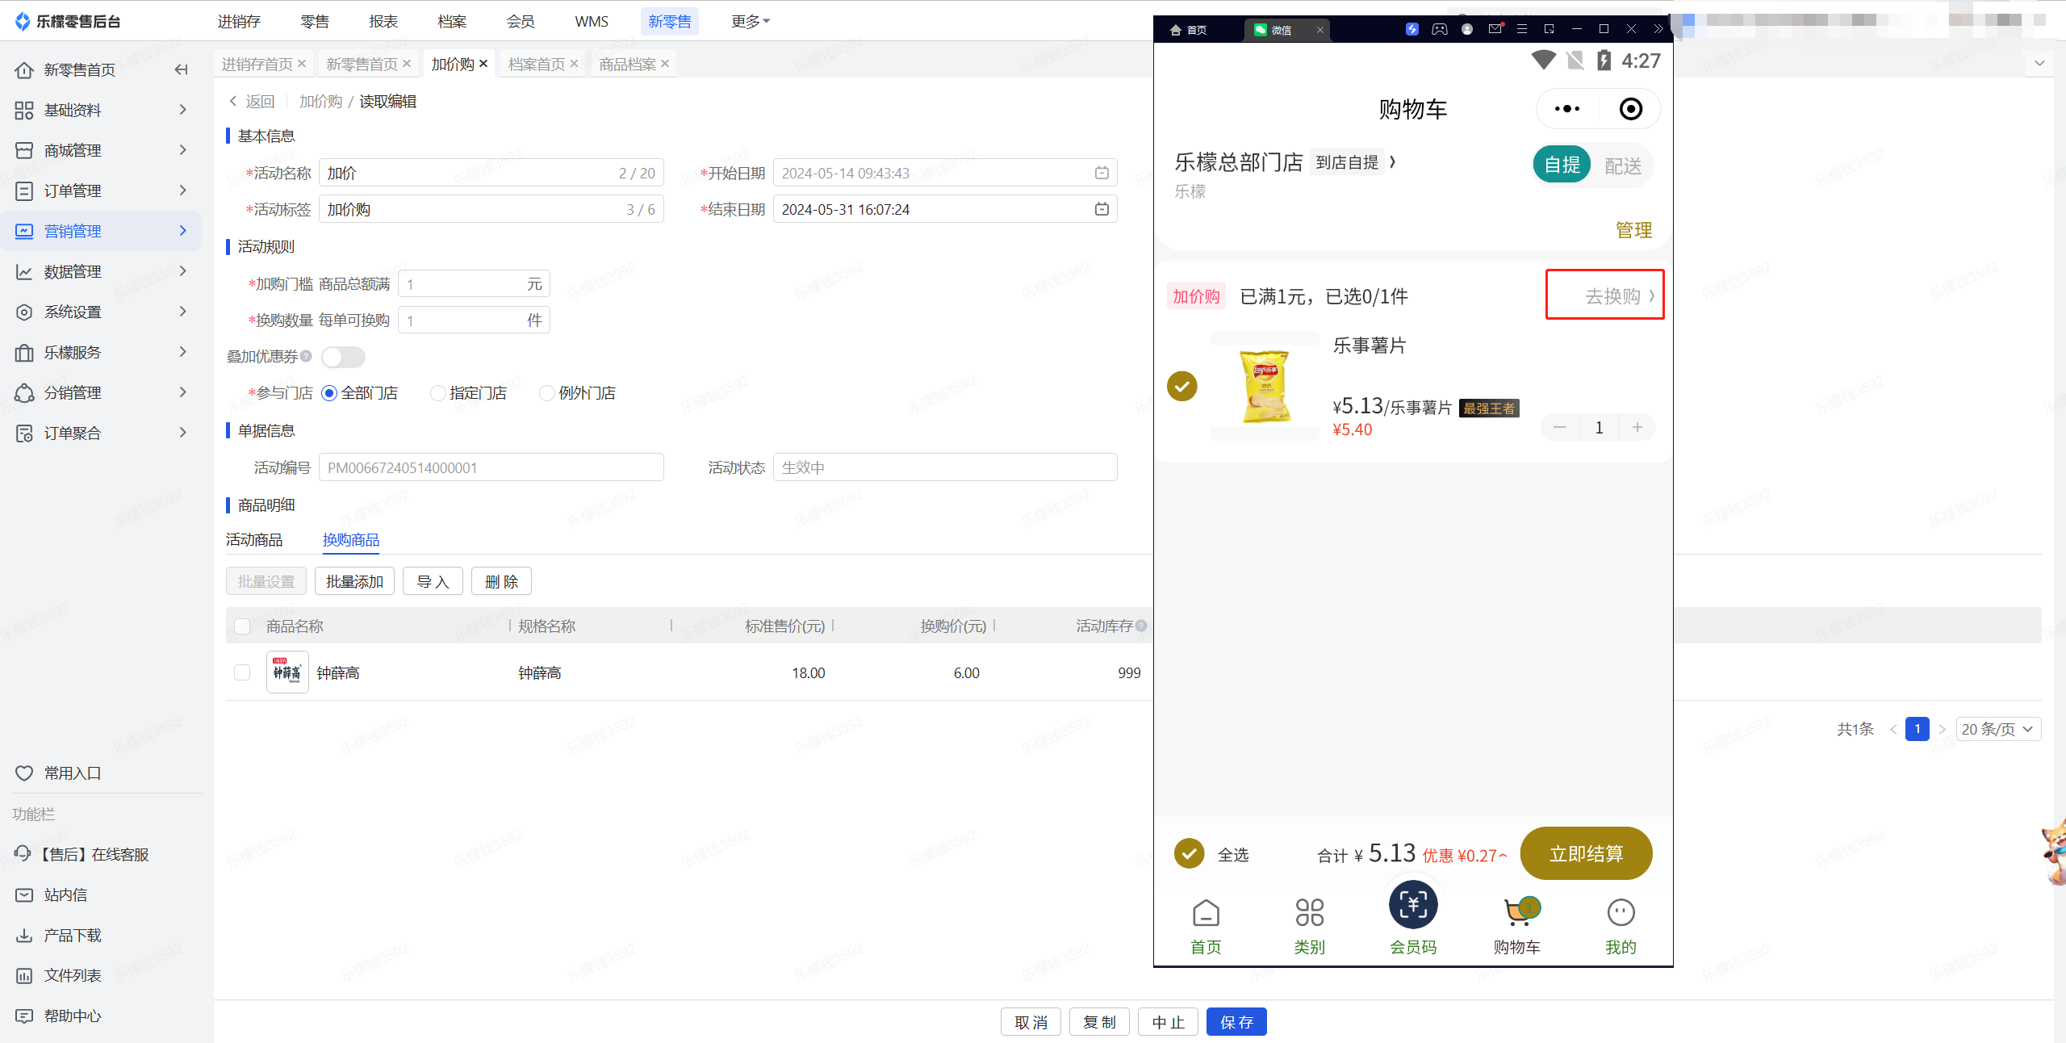Click the emulator mail icon
The width and height of the screenshot is (2066, 1043).
tap(1495, 29)
